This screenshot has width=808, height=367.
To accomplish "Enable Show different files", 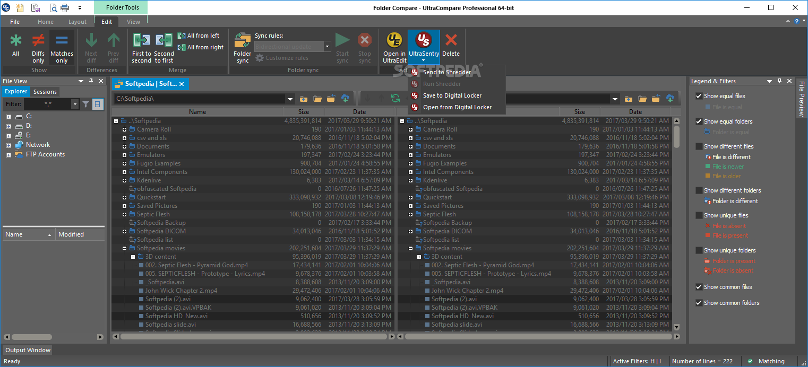I will [699, 146].
